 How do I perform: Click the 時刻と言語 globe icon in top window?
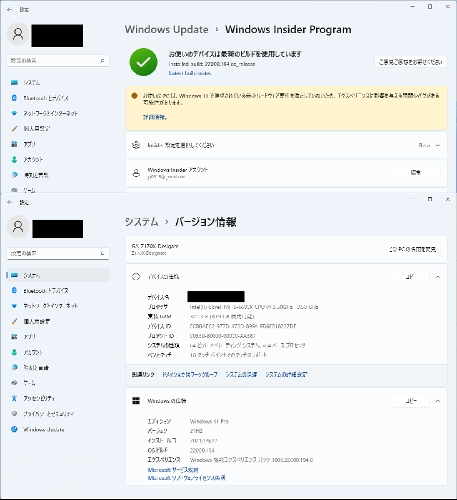pyautogui.click(x=14, y=175)
